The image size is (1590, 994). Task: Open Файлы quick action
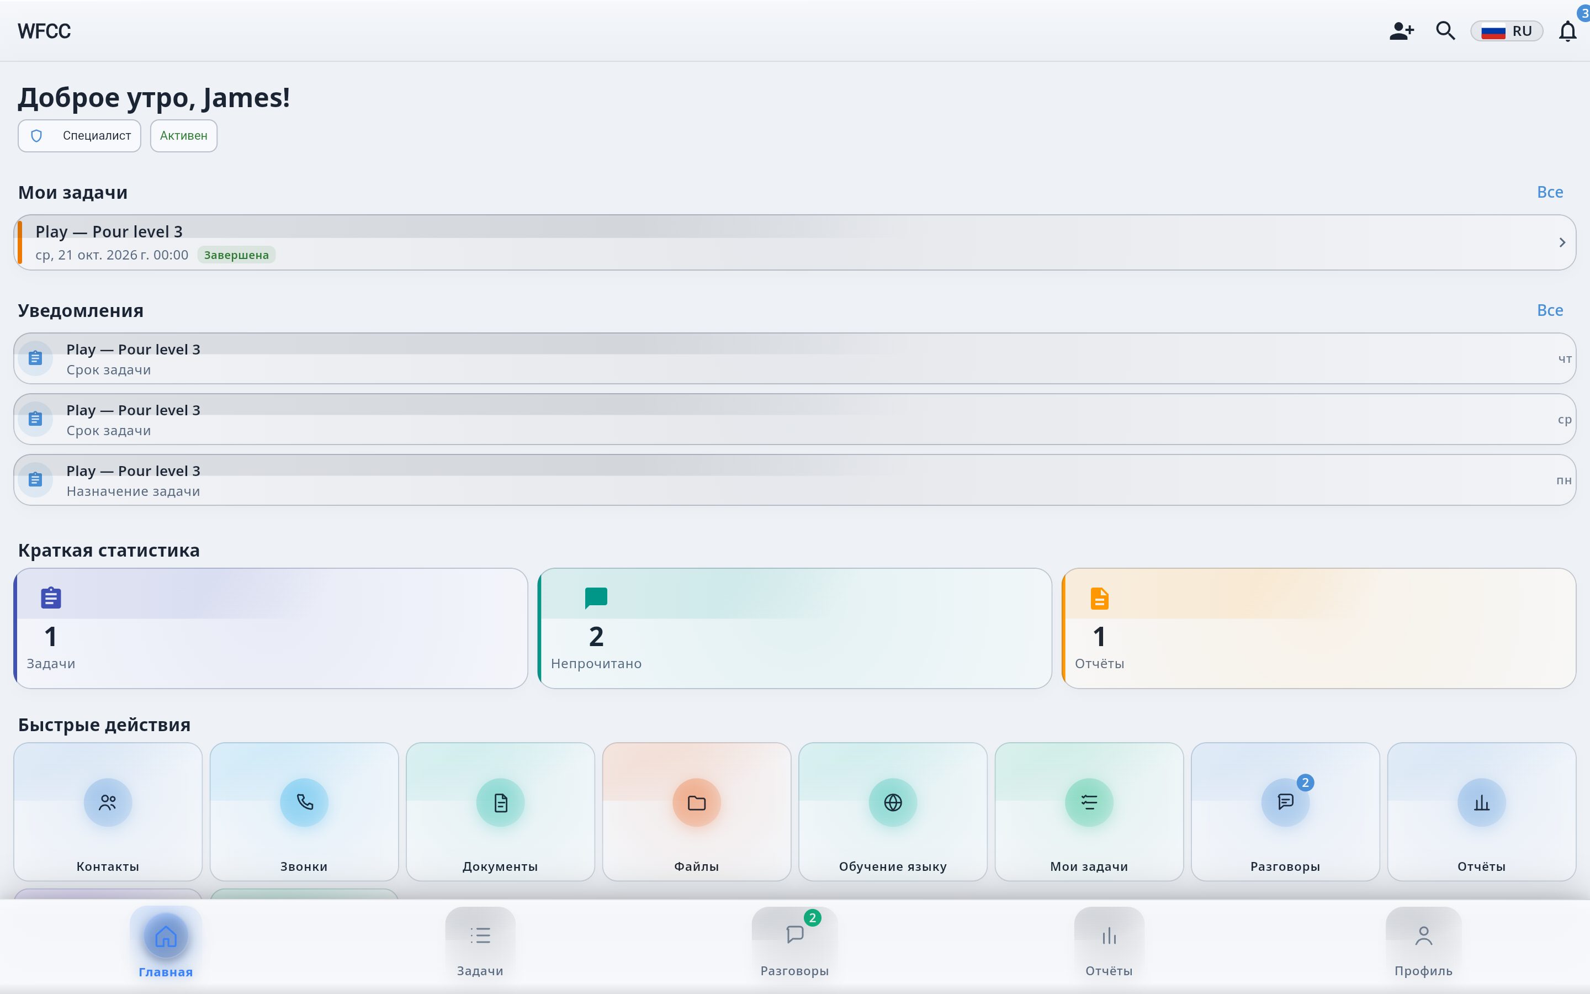point(696,812)
